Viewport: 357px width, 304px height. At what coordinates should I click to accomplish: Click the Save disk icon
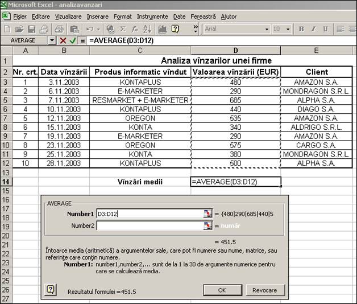(32, 29)
